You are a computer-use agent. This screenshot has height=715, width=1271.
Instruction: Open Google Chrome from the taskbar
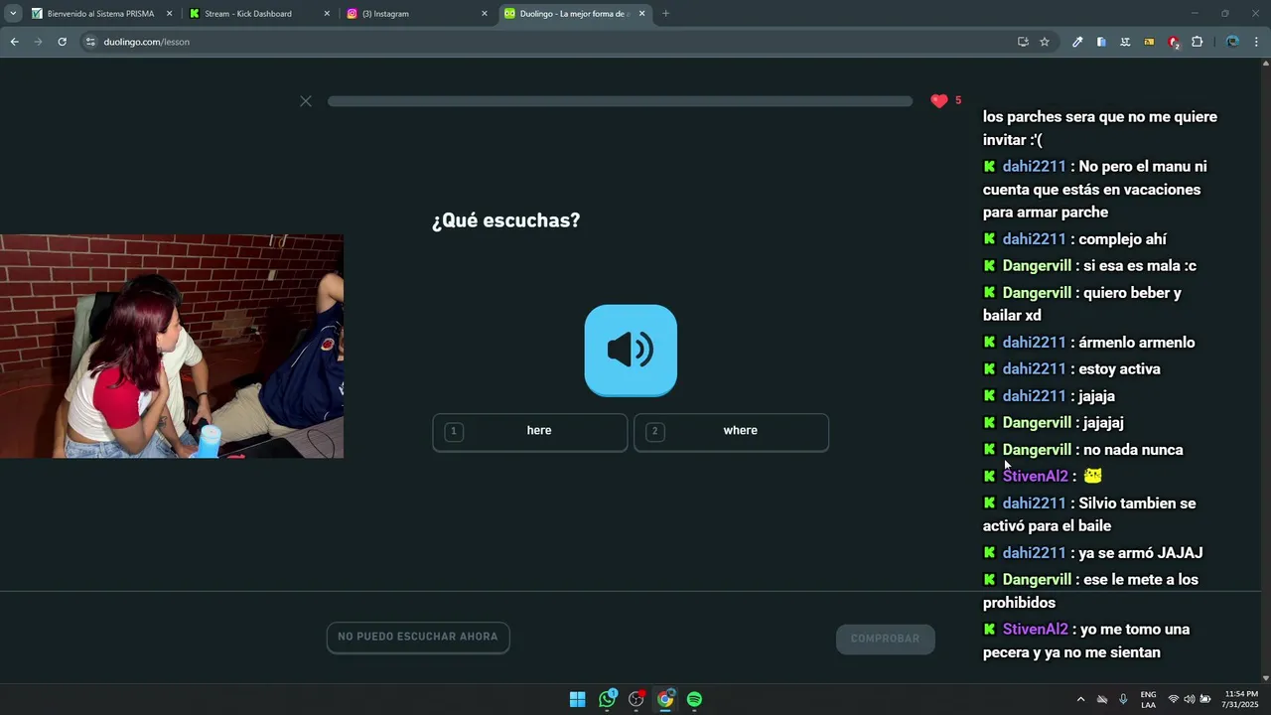(x=665, y=699)
